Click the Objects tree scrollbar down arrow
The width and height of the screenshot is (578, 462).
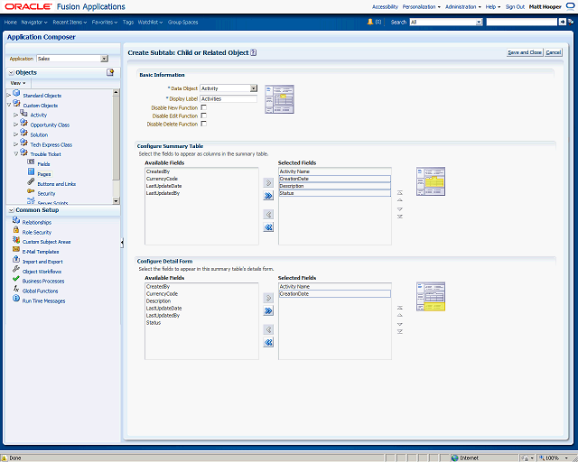[117, 201]
